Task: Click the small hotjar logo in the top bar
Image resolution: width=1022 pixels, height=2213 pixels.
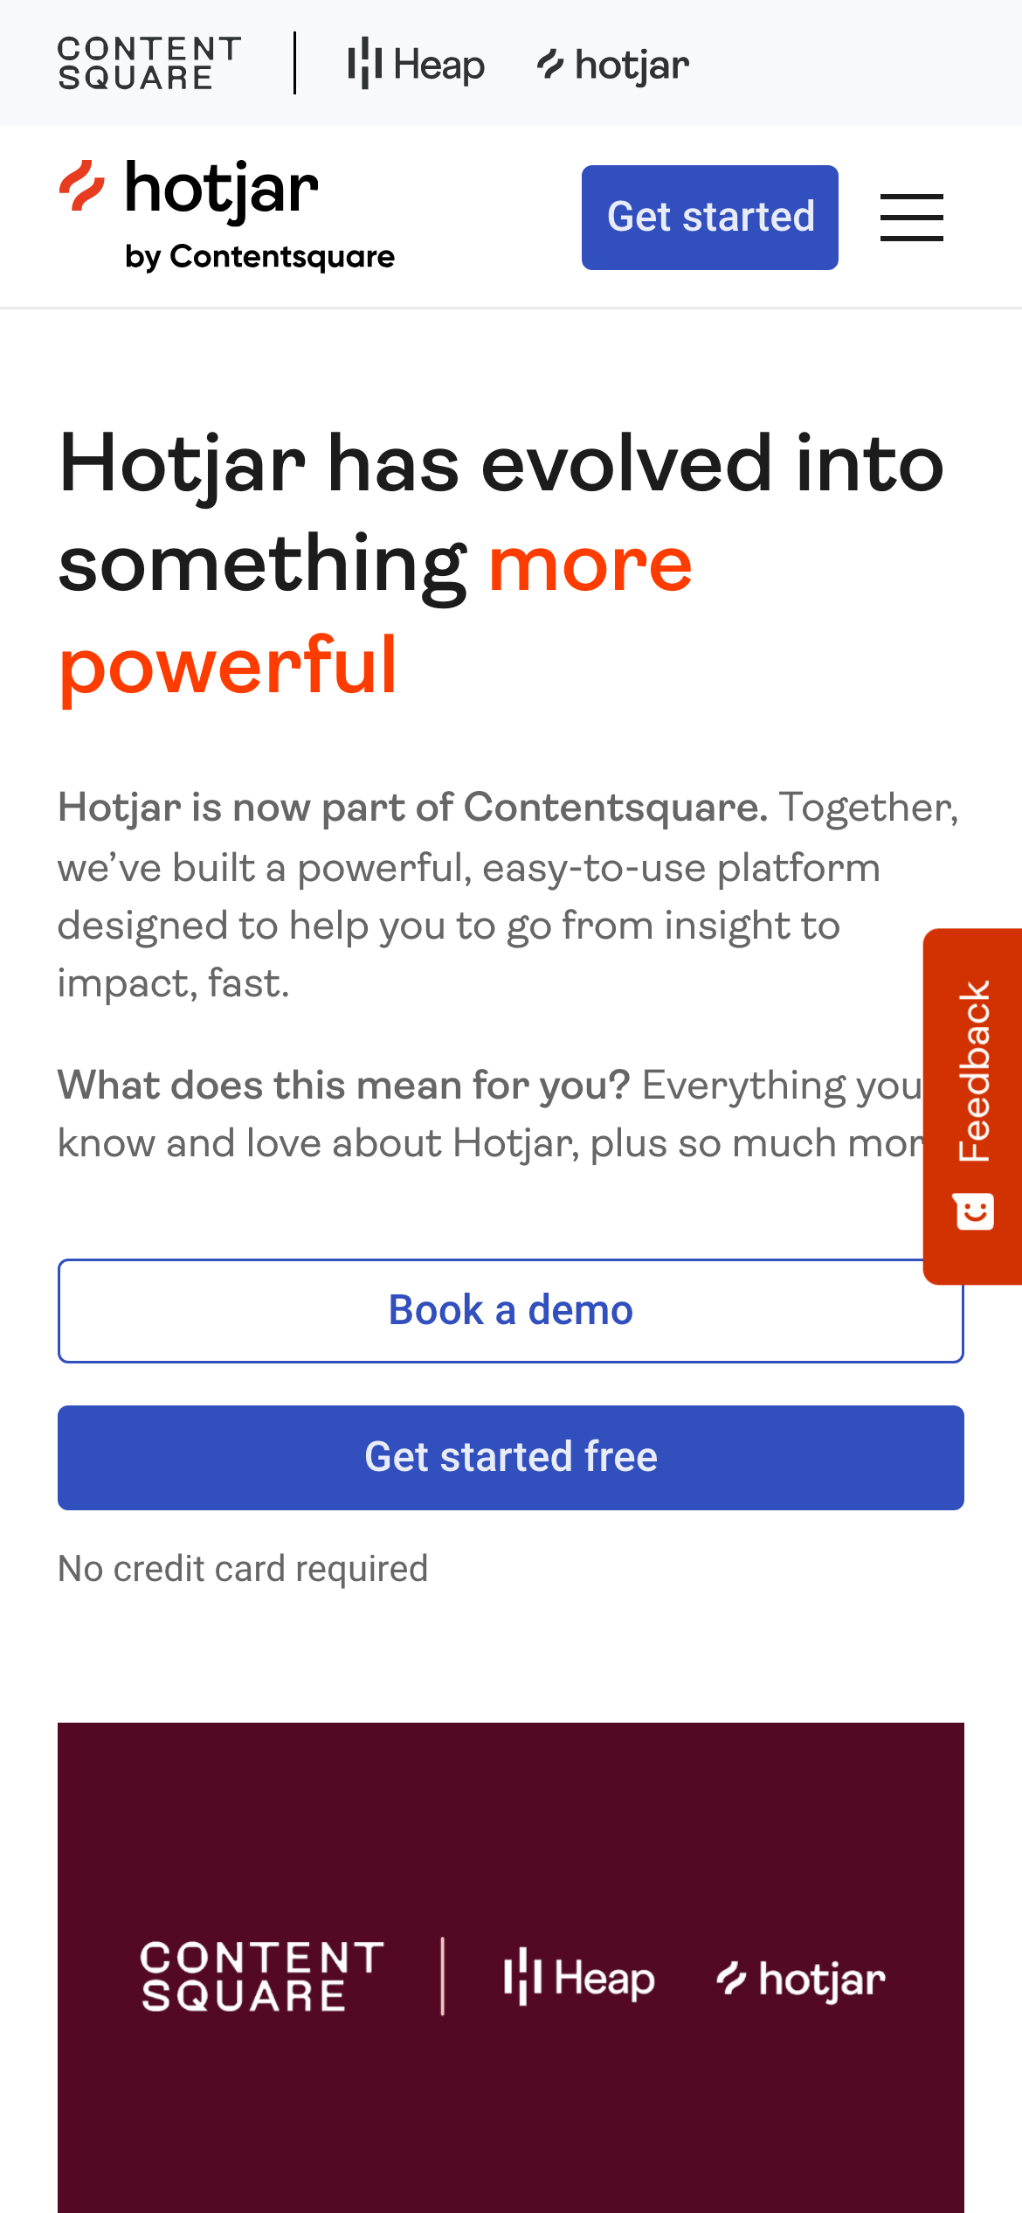Action: coord(613,65)
